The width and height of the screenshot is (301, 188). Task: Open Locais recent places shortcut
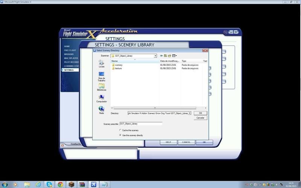click(102, 64)
